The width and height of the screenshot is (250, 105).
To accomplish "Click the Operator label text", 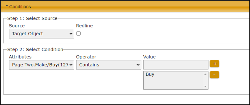I will pos(86,57).
